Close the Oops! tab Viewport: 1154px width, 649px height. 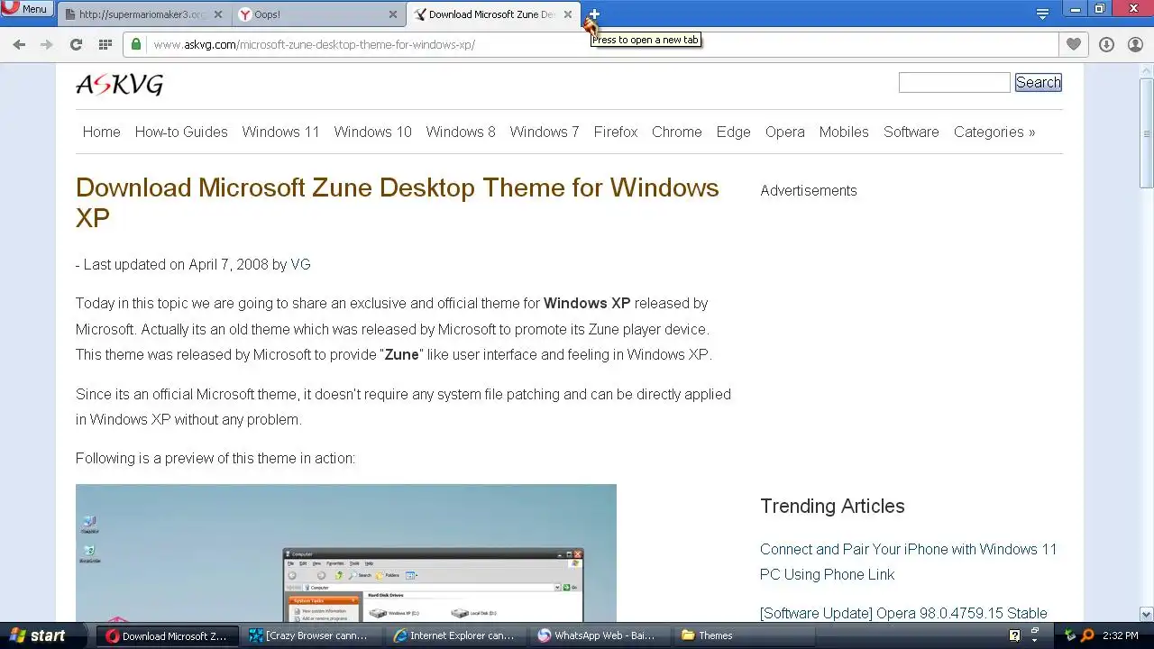393,14
